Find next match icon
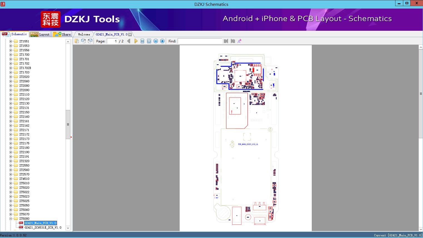The width and height of the screenshot is (423, 238). pyautogui.click(x=233, y=41)
